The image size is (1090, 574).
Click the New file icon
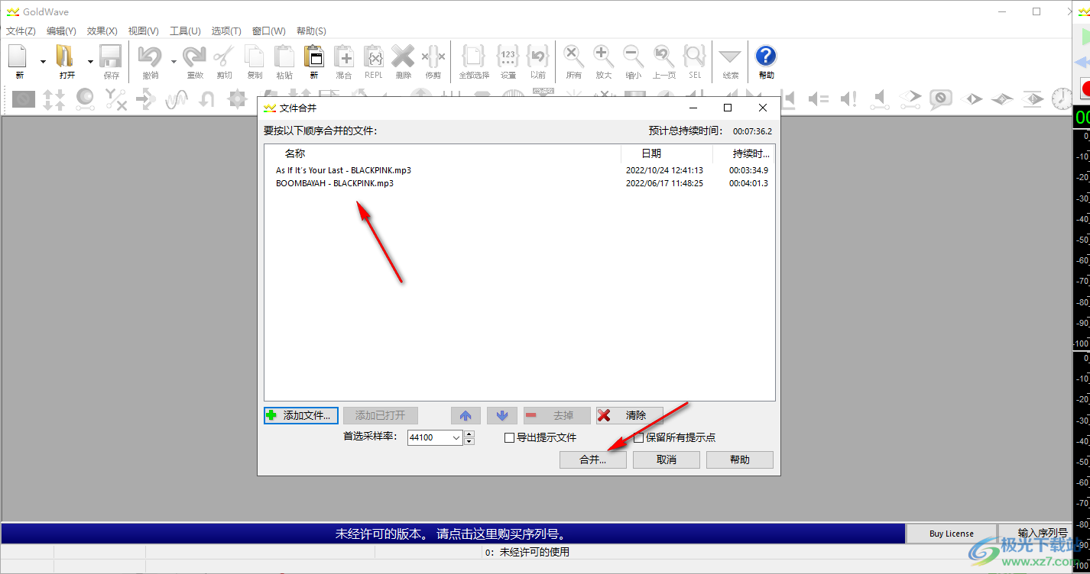(19, 57)
